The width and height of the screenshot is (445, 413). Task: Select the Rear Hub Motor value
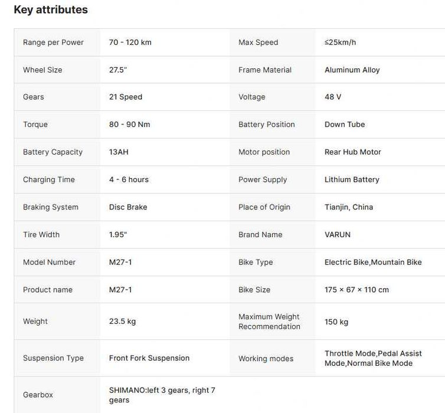click(x=353, y=152)
